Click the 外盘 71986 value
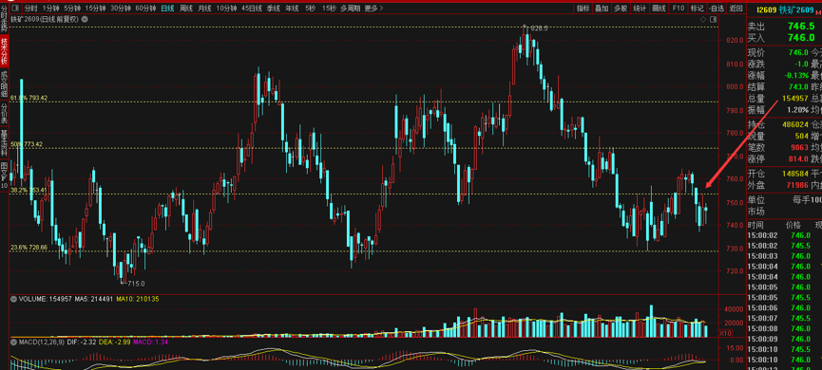This screenshot has width=822, height=370. click(x=797, y=185)
